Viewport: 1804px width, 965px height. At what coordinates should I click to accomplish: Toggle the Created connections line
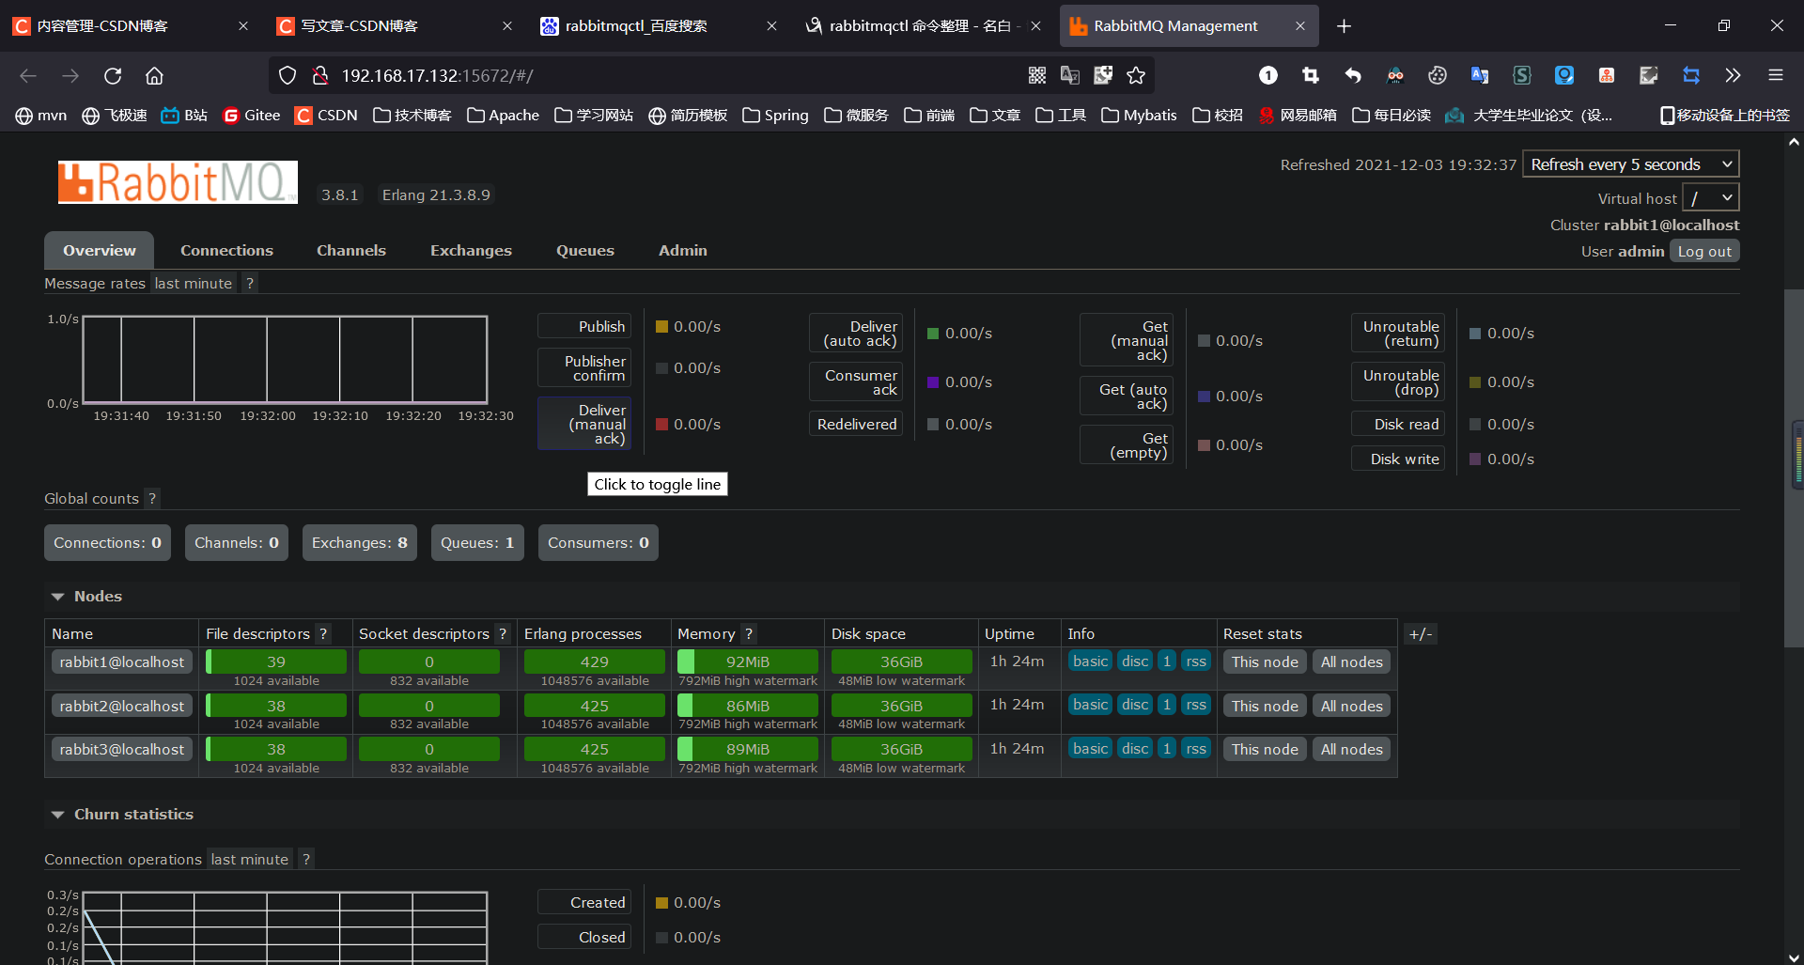(584, 902)
